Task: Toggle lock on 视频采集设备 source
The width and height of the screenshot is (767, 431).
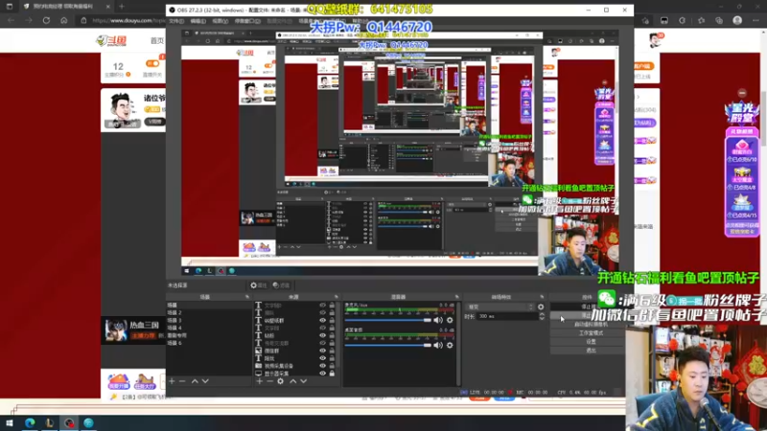Action: pos(332,366)
